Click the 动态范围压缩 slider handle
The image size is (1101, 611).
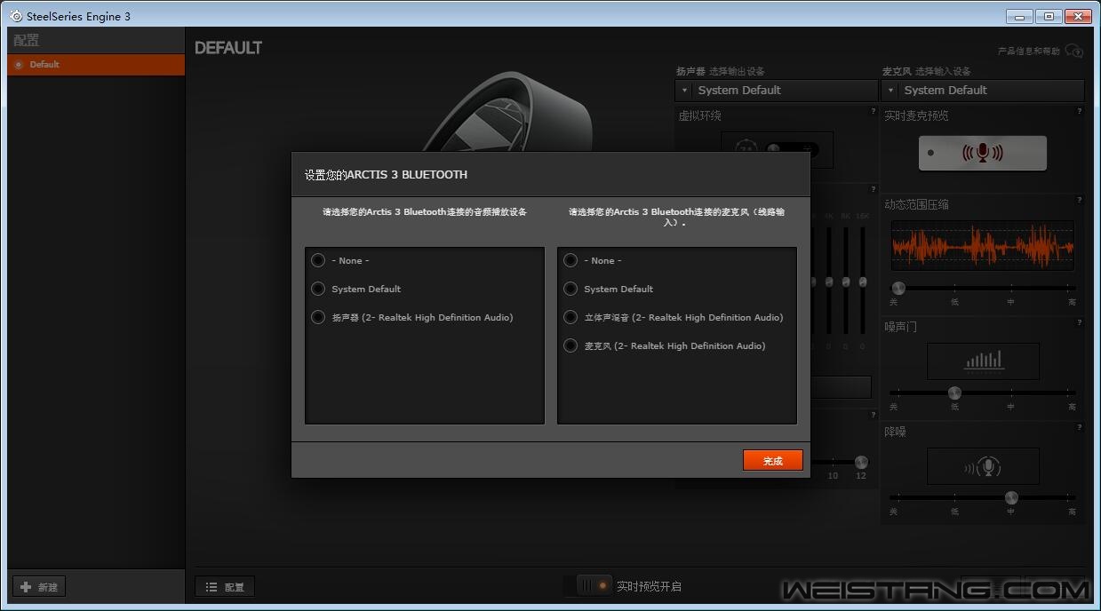pyautogui.click(x=898, y=288)
